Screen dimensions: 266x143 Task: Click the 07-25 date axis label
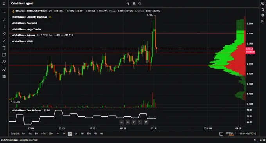[154, 129]
